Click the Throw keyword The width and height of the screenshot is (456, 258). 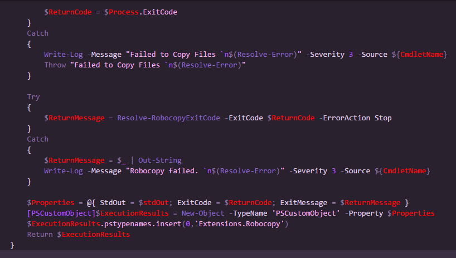pos(55,65)
